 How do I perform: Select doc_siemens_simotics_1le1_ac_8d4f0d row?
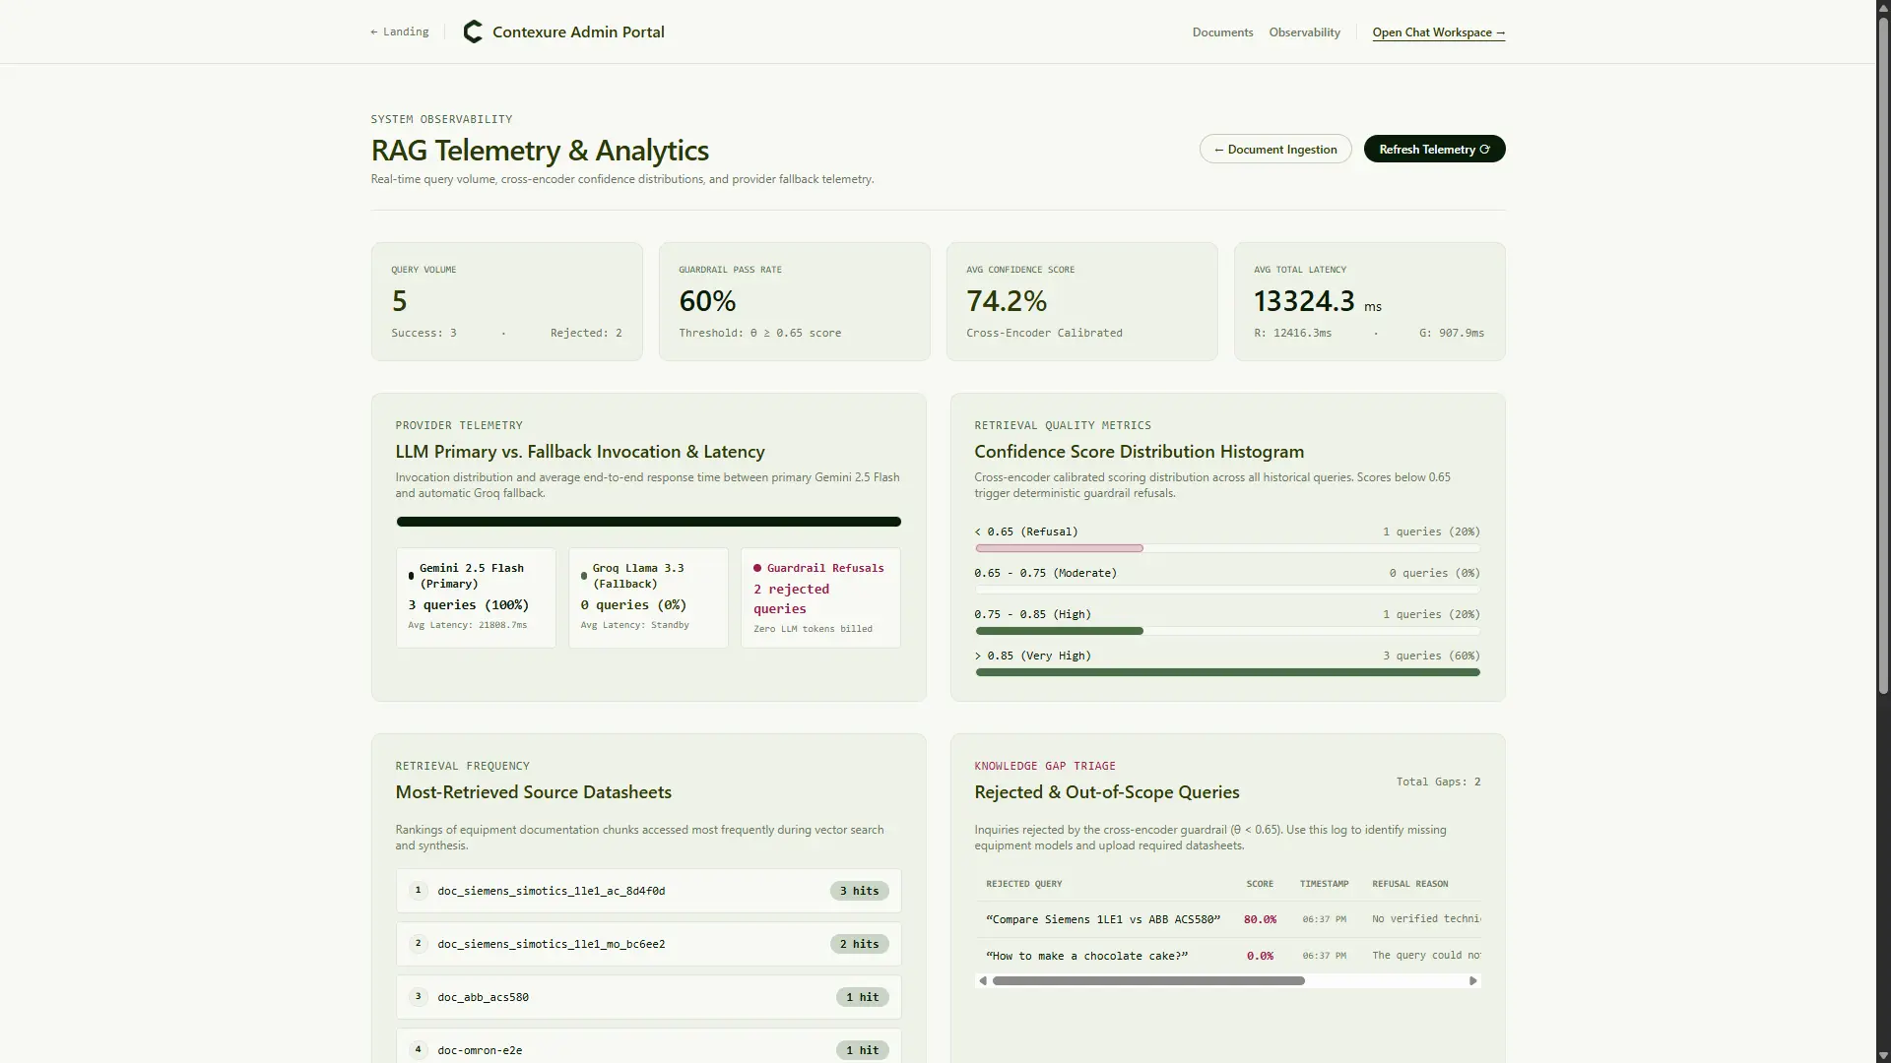click(x=648, y=891)
